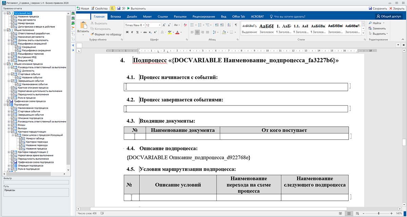The width and height of the screenshot is (407, 217).
Task: Click the Формат по образцу painter
Action: [x=106, y=34]
